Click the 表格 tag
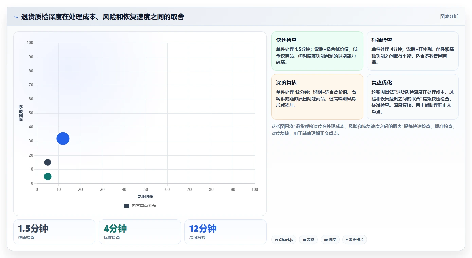This screenshot has height=258, width=472. [308, 240]
